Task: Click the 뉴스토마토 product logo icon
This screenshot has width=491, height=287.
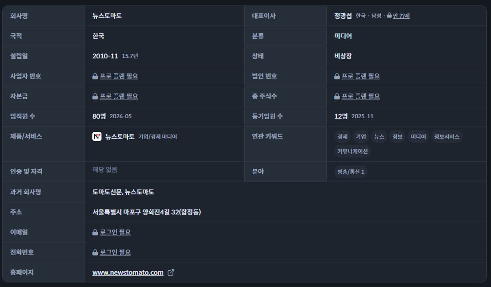Action: click(x=97, y=136)
